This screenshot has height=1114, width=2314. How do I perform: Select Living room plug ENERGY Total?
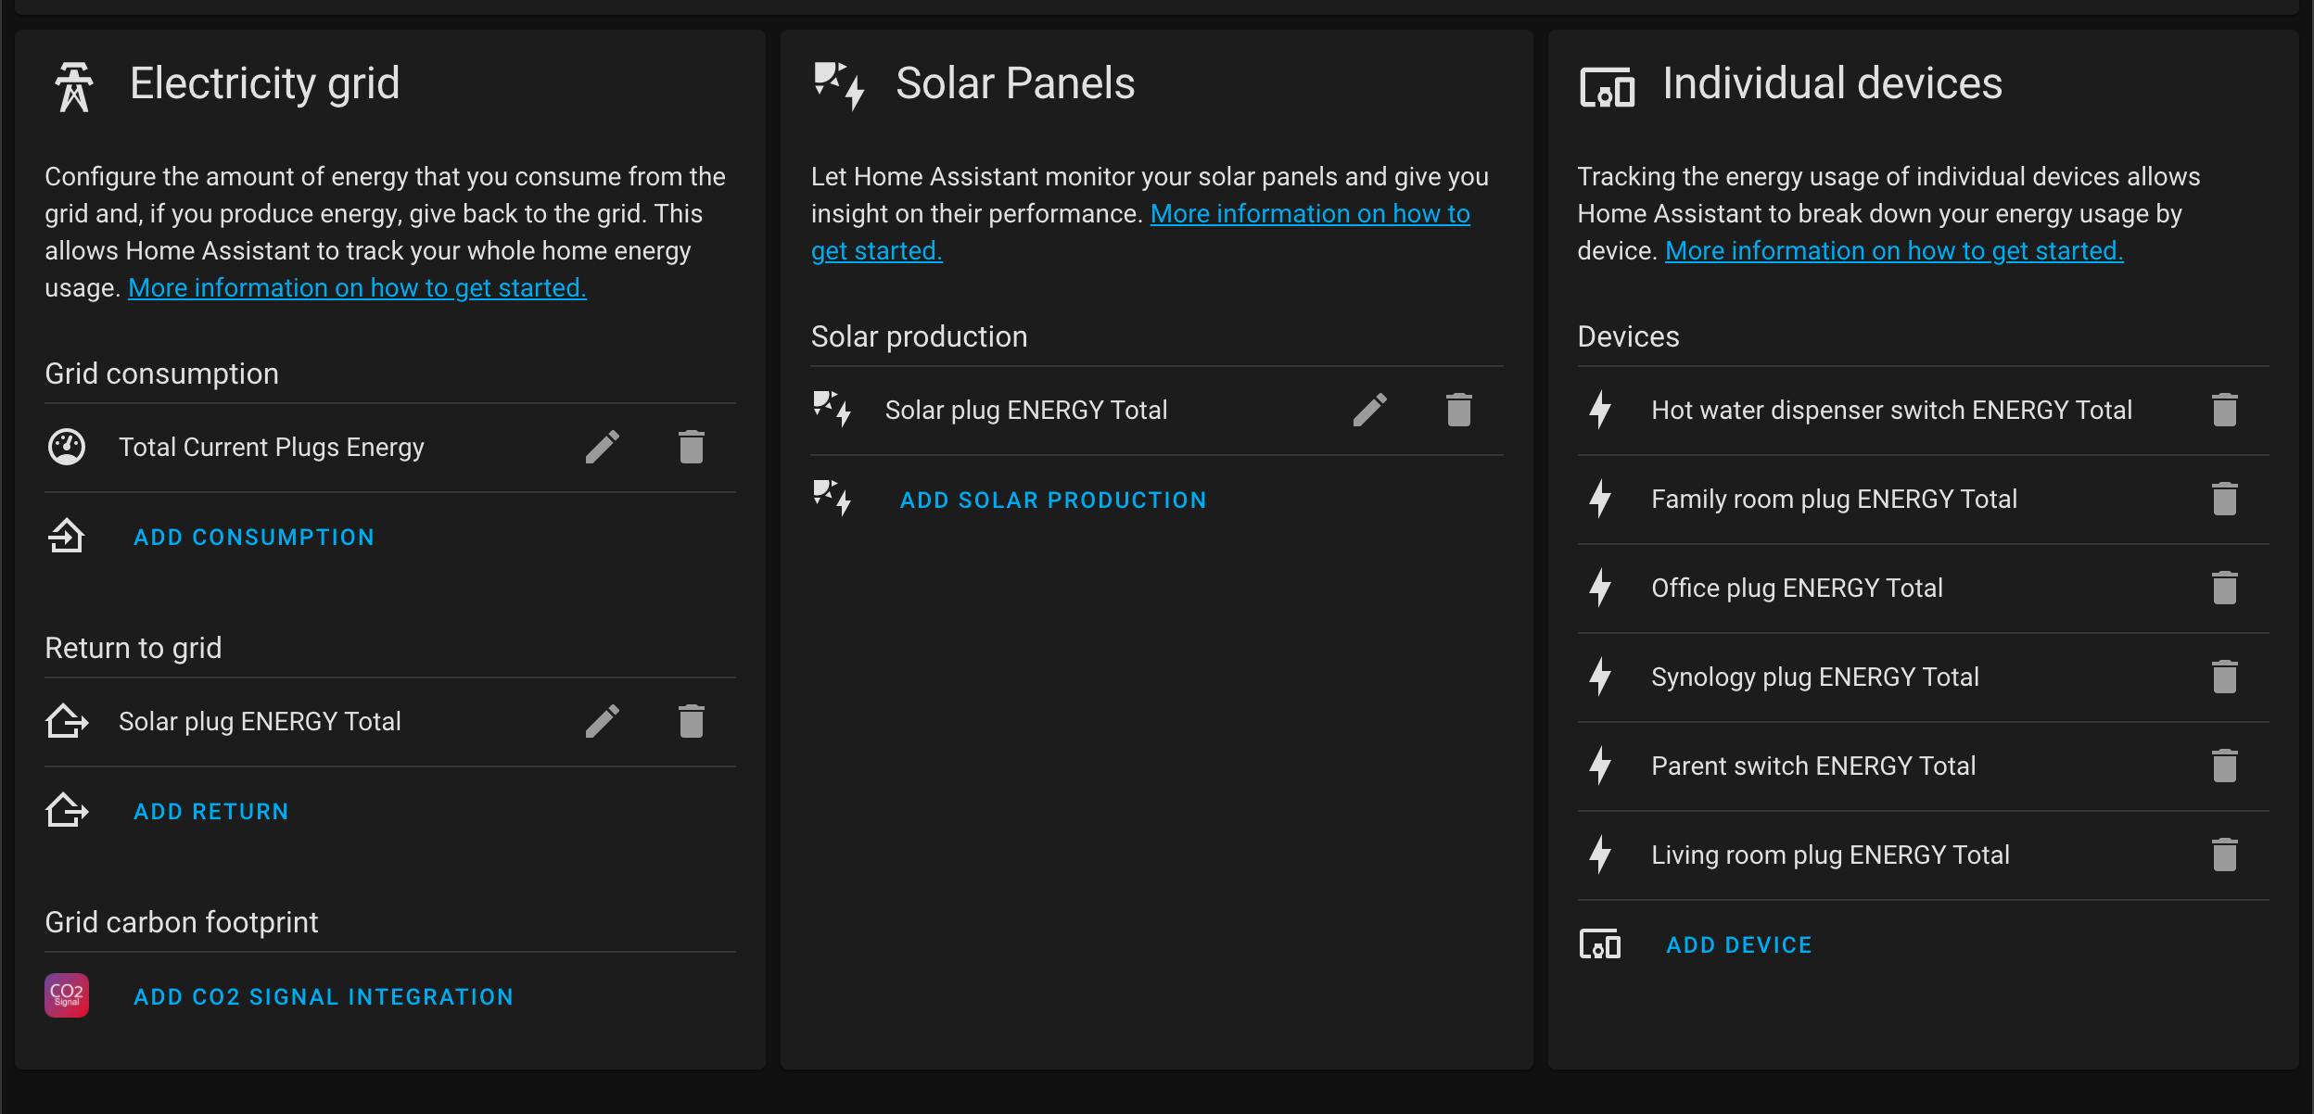(x=1830, y=855)
